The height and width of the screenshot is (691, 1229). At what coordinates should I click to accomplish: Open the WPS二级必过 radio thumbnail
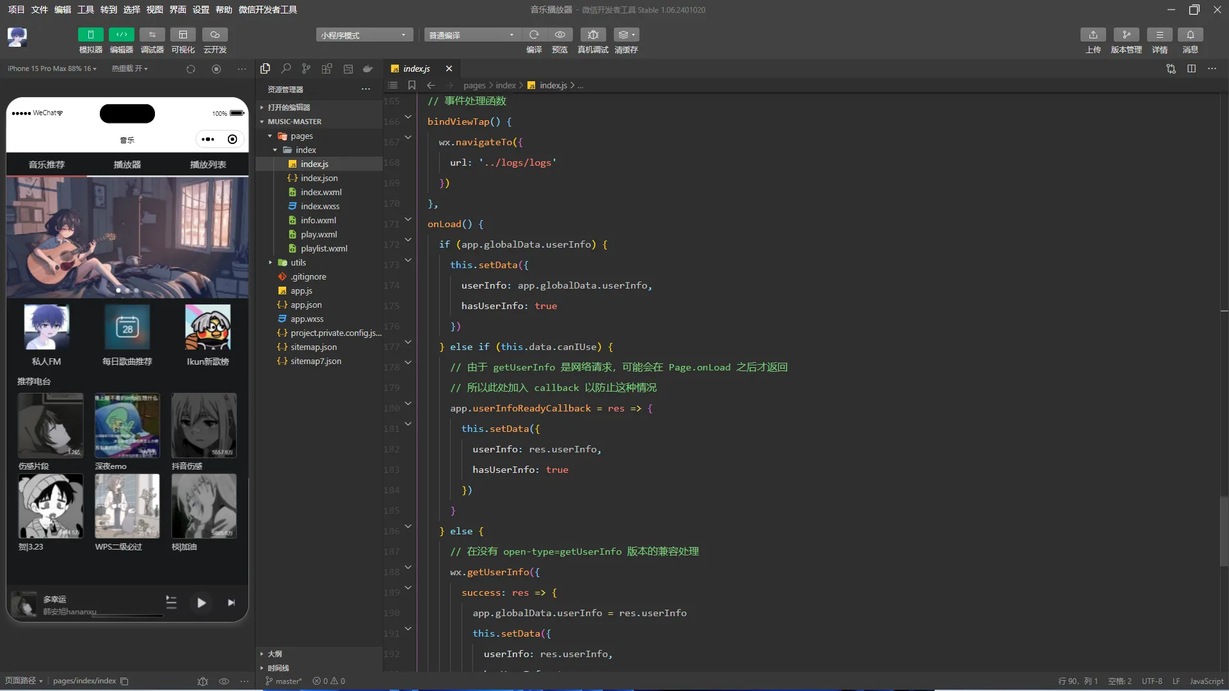(x=127, y=506)
